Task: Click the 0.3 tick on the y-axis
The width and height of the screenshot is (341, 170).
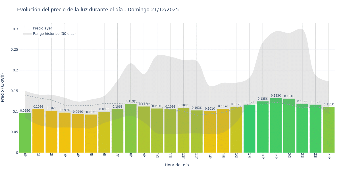Action: 15,29
